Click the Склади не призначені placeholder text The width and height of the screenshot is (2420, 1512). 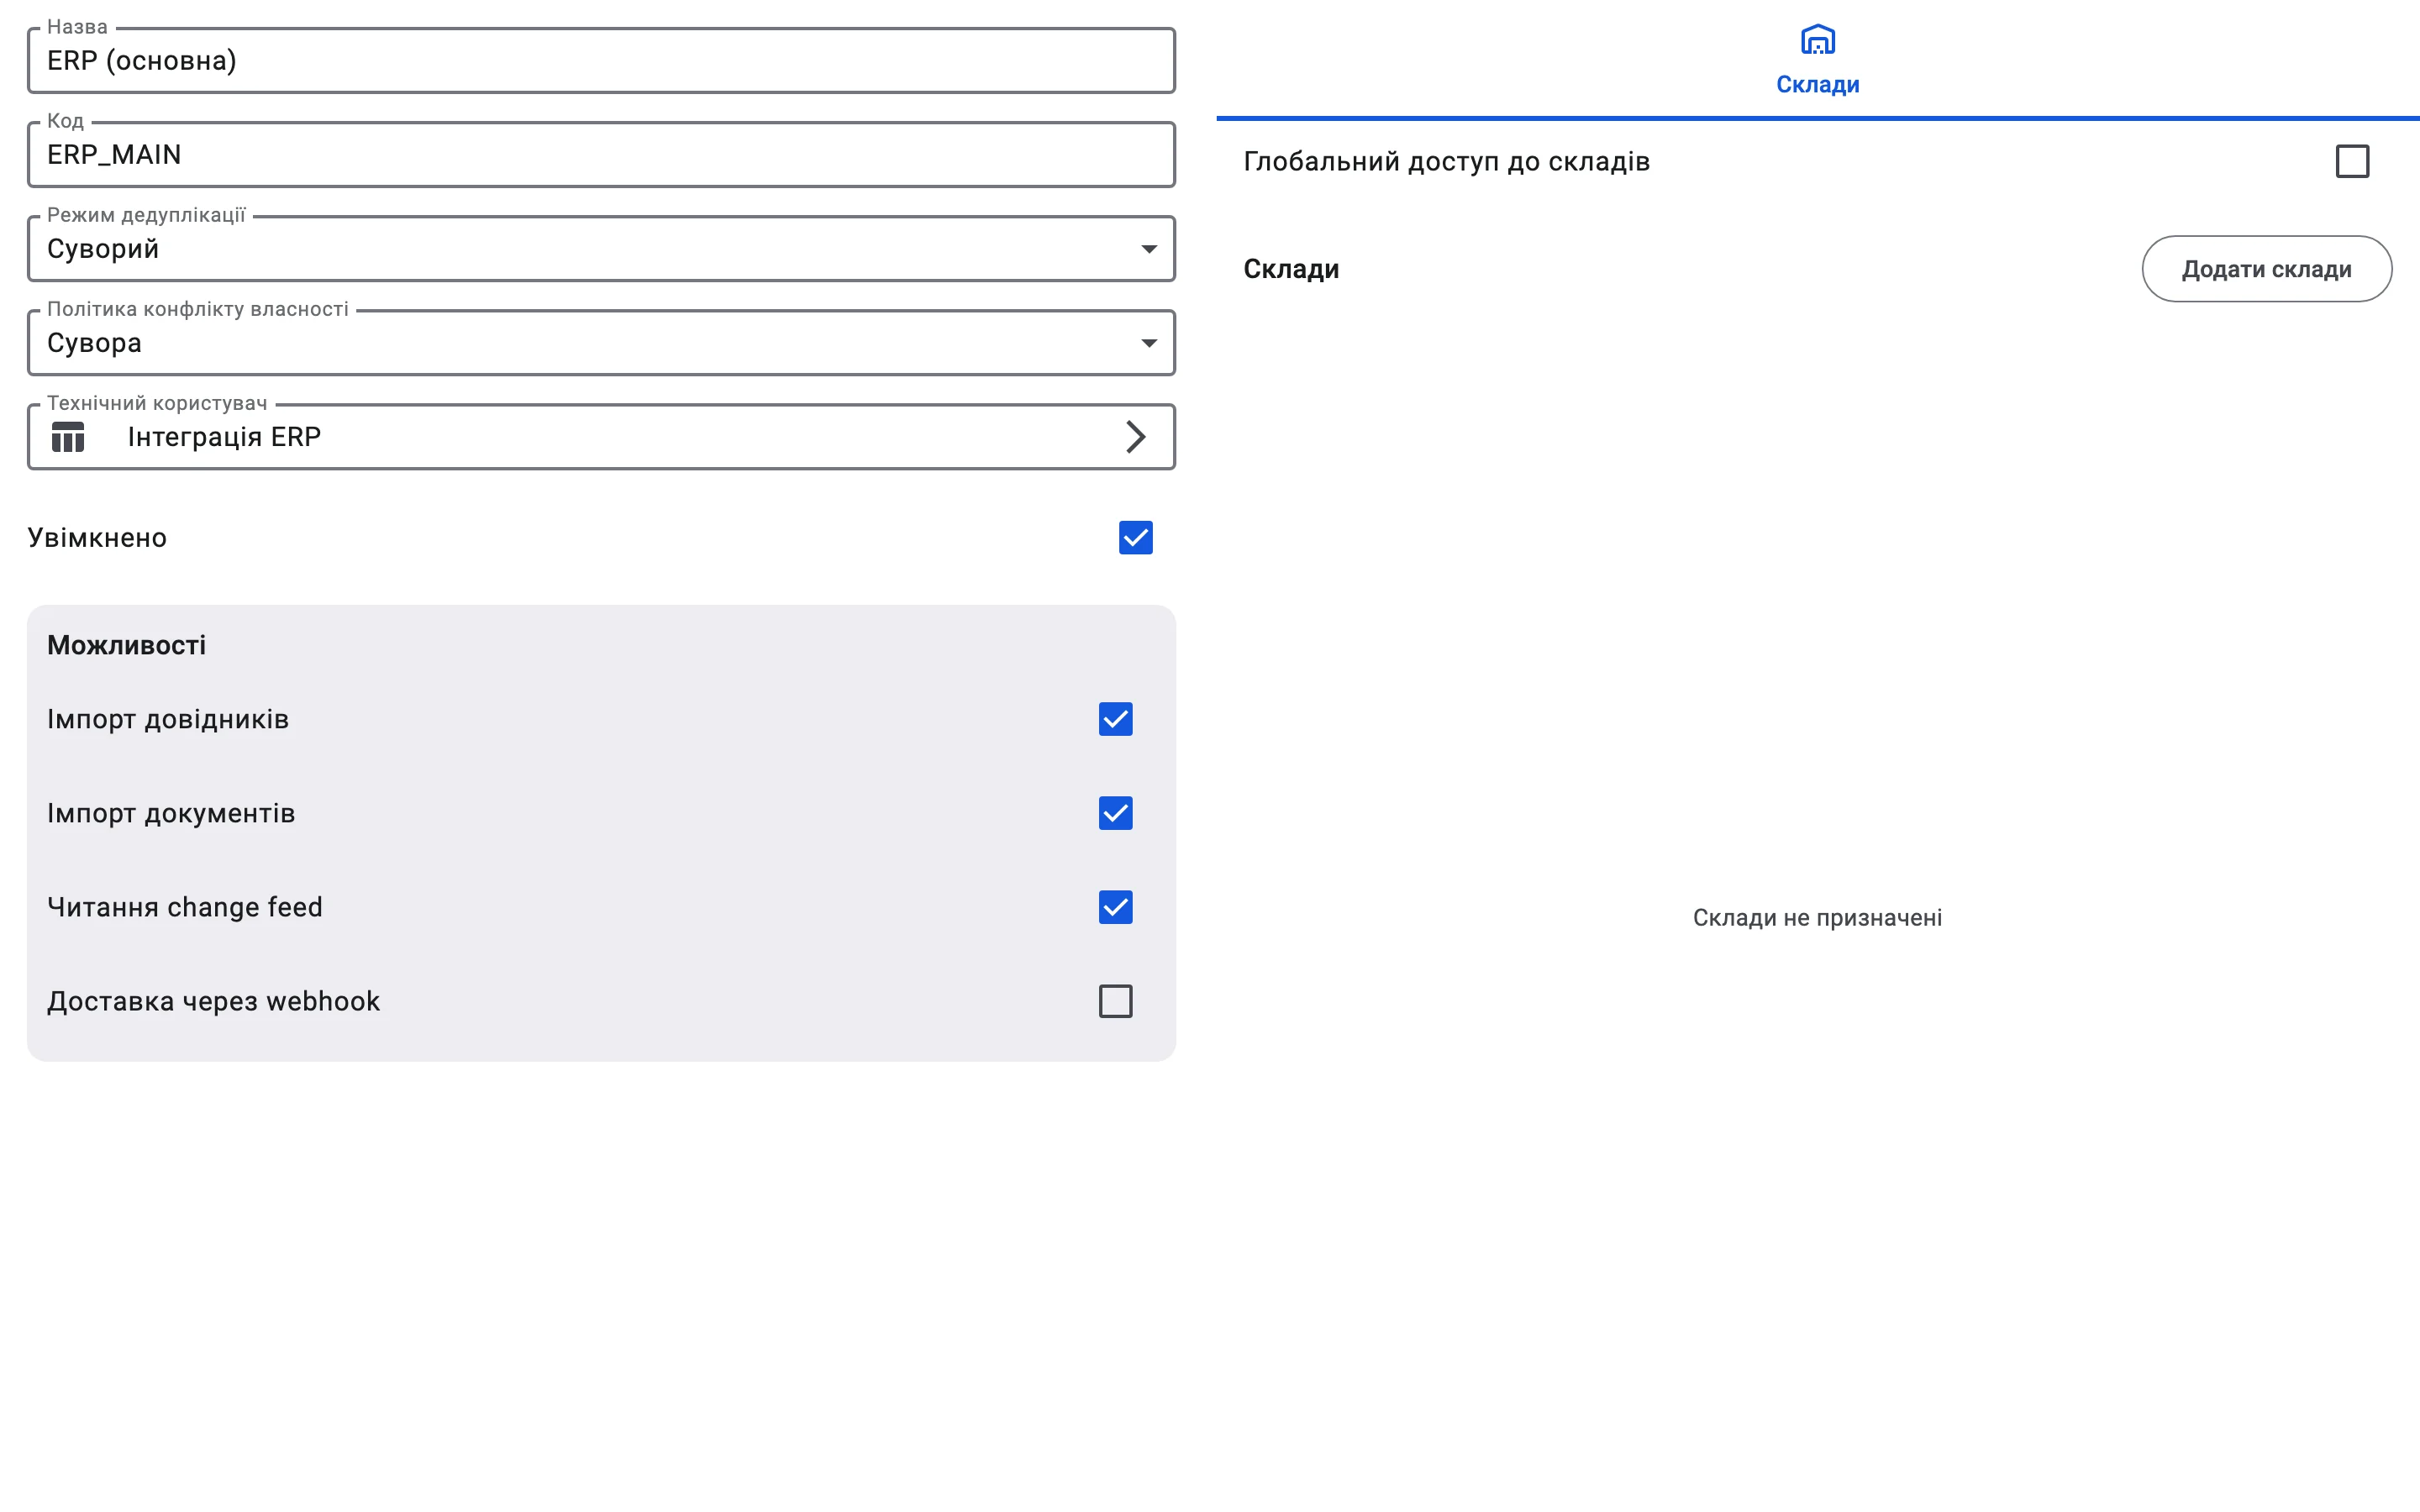(1817, 917)
